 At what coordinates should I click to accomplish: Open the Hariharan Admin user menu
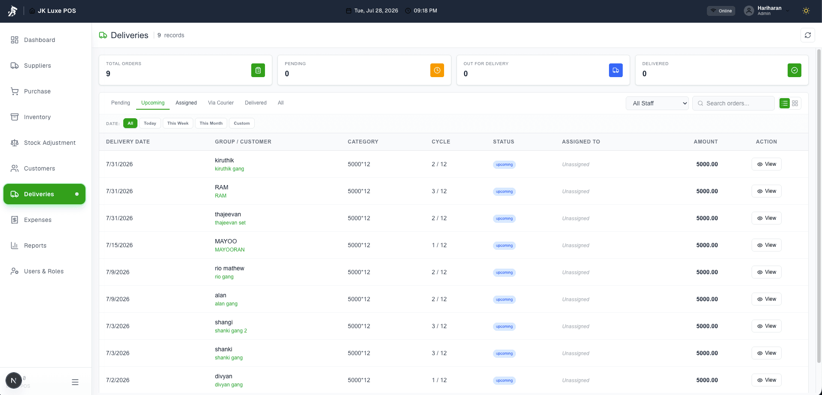pyautogui.click(x=767, y=11)
